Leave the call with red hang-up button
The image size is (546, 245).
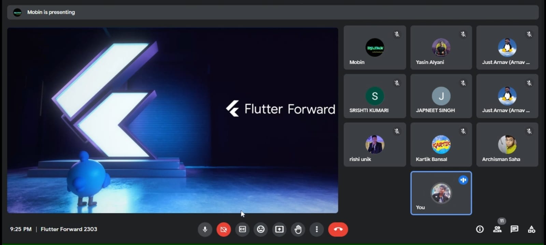point(338,229)
